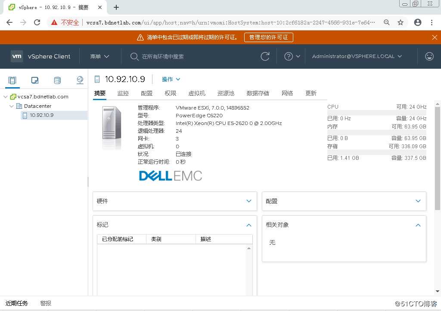Bookmark this page with the star icon

[x=401, y=22]
